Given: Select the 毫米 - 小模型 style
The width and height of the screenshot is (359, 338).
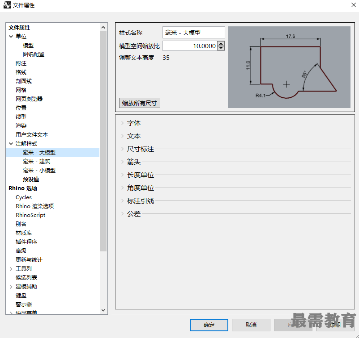Looking at the screenshot, I should tap(39, 171).
